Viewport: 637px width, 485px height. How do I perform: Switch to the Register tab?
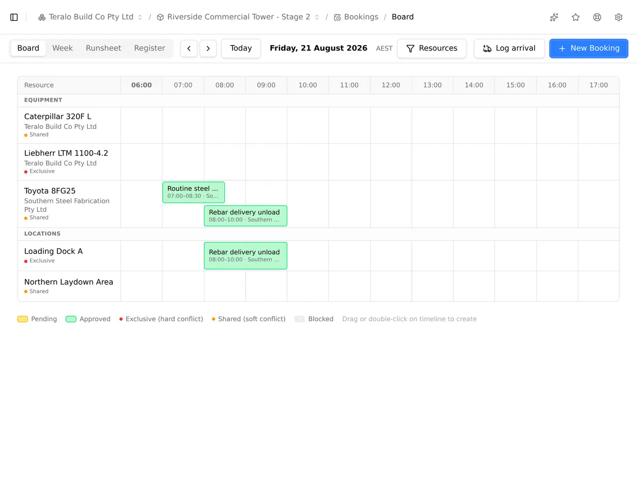tap(150, 48)
